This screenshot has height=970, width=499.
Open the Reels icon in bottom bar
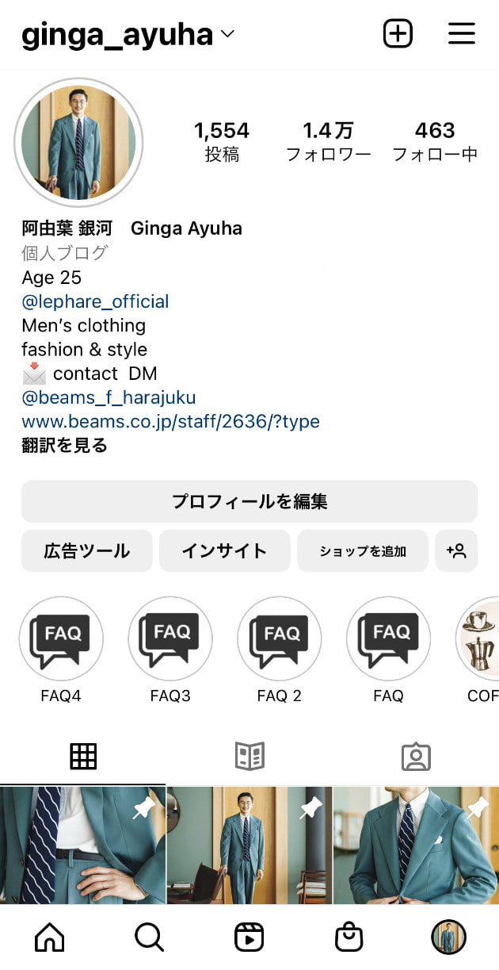(x=249, y=937)
